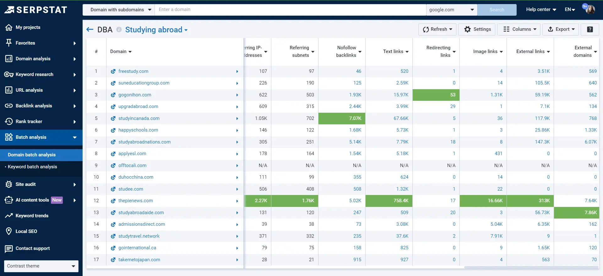Sort by Nofollow backlinks column arrow
Image resolution: width=603 pixels, height=276 pixels.
point(360,52)
